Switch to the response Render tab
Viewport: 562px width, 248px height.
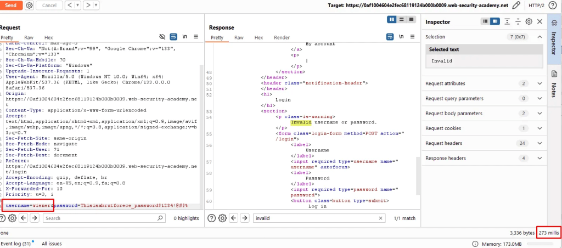click(x=282, y=37)
